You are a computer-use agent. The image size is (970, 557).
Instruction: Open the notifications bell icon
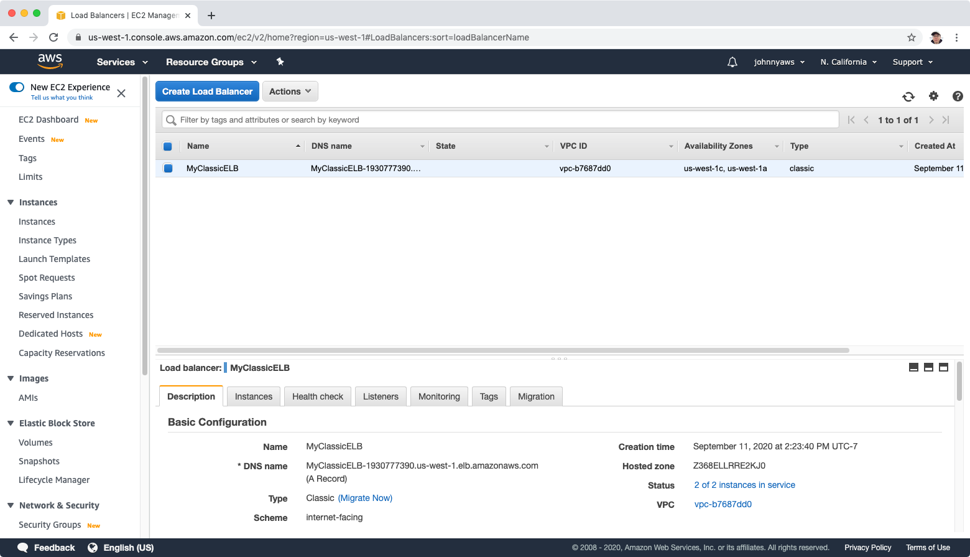[x=732, y=62]
